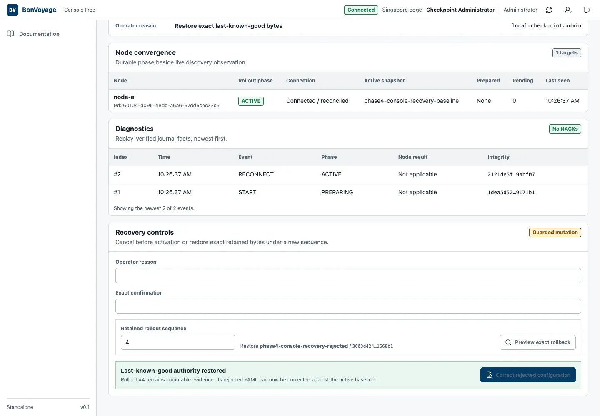Viewport: 600px width, 416px height.
Task: Click the PREPARING phase cell
Action: pos(337,192)
